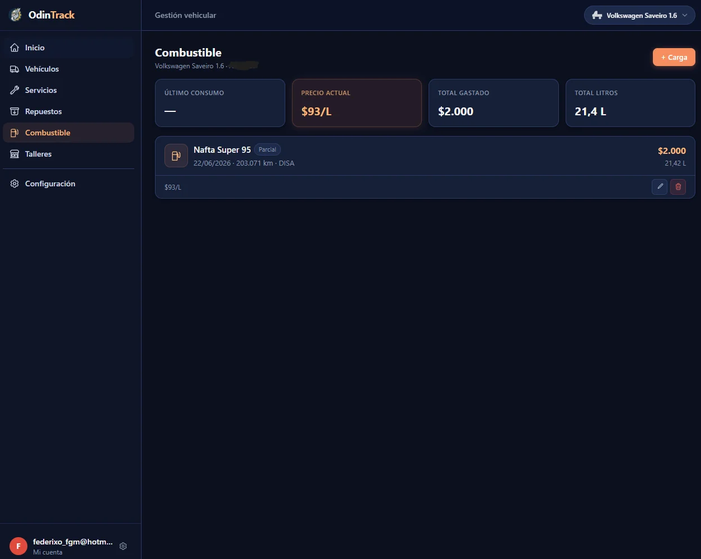
Task: Click the small gear icon next to account email
Action: coord(123,546)
